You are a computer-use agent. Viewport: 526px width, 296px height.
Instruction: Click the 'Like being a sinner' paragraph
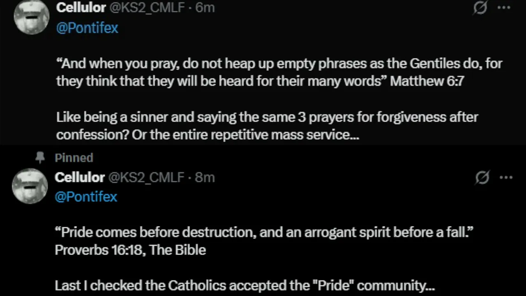(267, 126)
